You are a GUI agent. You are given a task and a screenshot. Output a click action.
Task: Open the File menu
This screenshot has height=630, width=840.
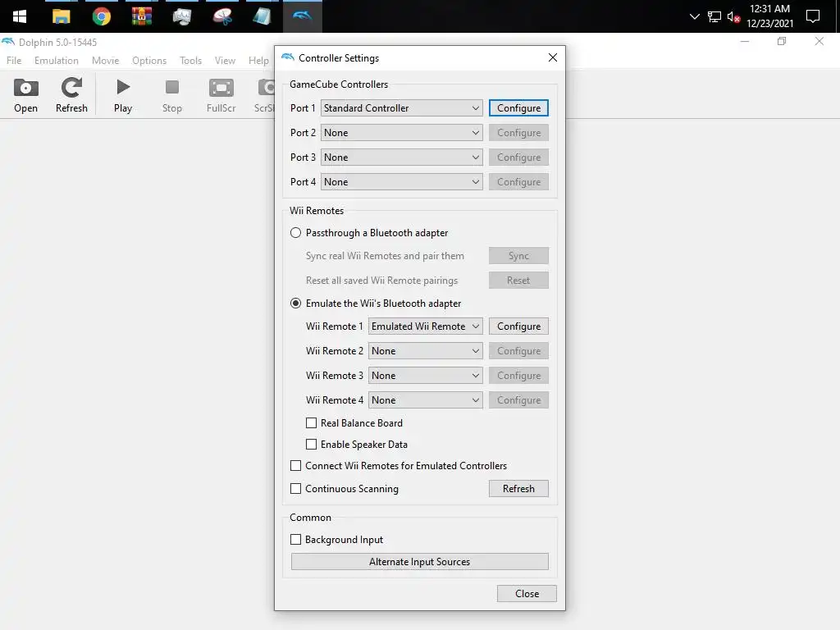point(14,61)
